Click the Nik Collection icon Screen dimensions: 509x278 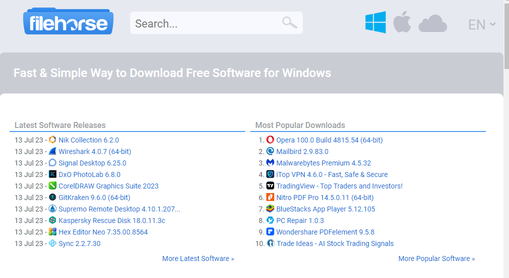click(x=53, y=140)
